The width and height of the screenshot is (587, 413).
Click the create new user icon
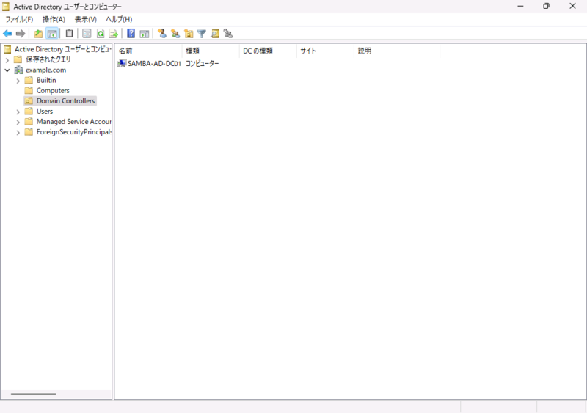[x=162, y=34]
